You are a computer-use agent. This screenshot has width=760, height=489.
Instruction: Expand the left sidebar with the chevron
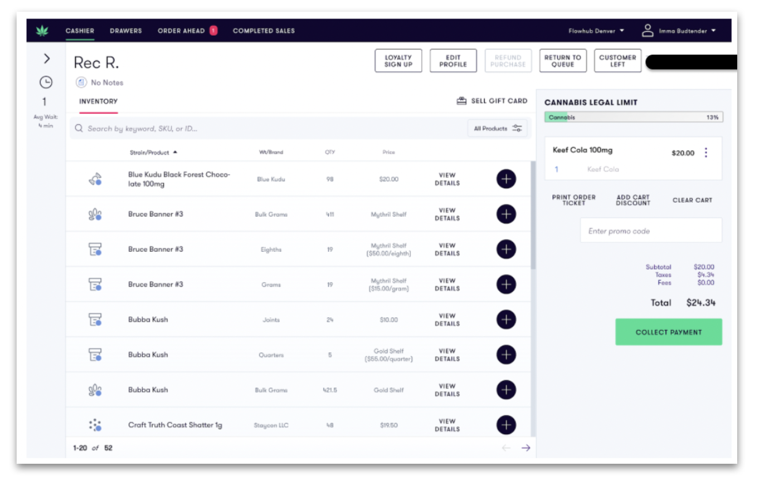(x=46, y=59)
